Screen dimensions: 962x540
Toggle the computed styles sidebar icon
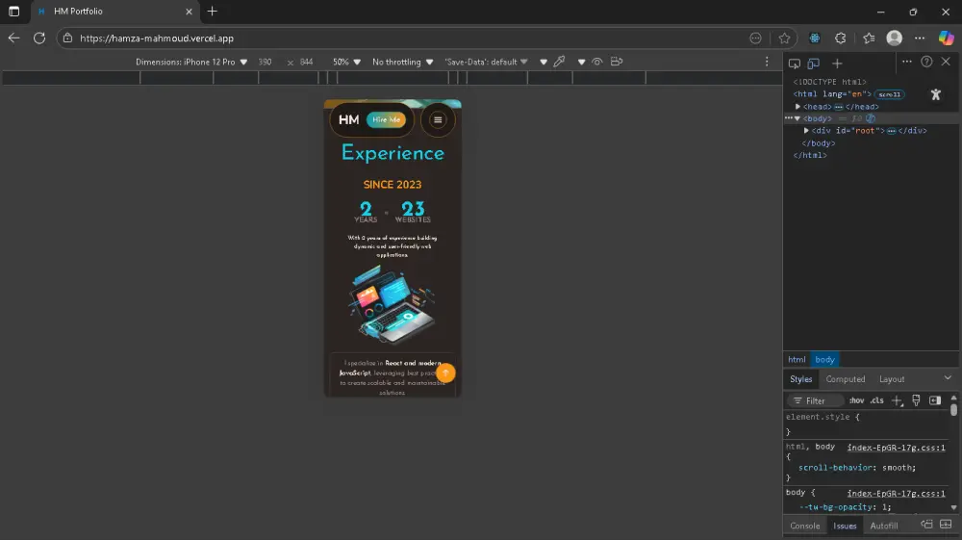[935, 400]
